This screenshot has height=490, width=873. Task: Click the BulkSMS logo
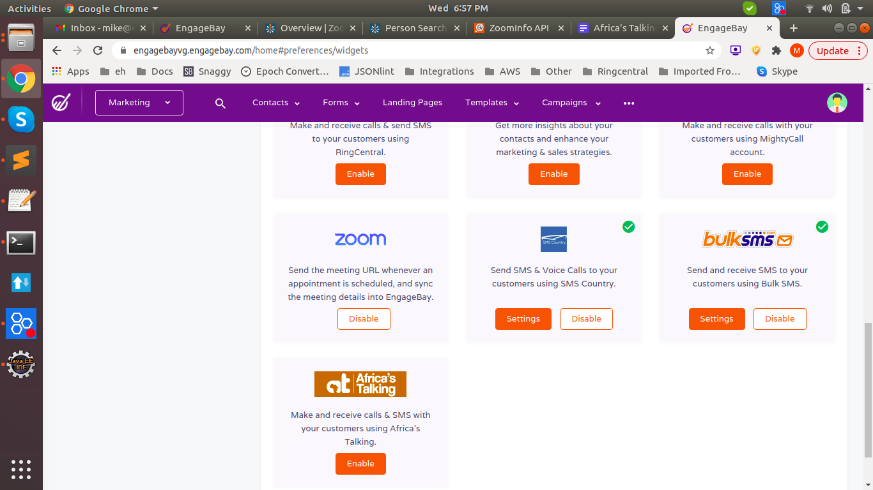(x=747, y=239)
